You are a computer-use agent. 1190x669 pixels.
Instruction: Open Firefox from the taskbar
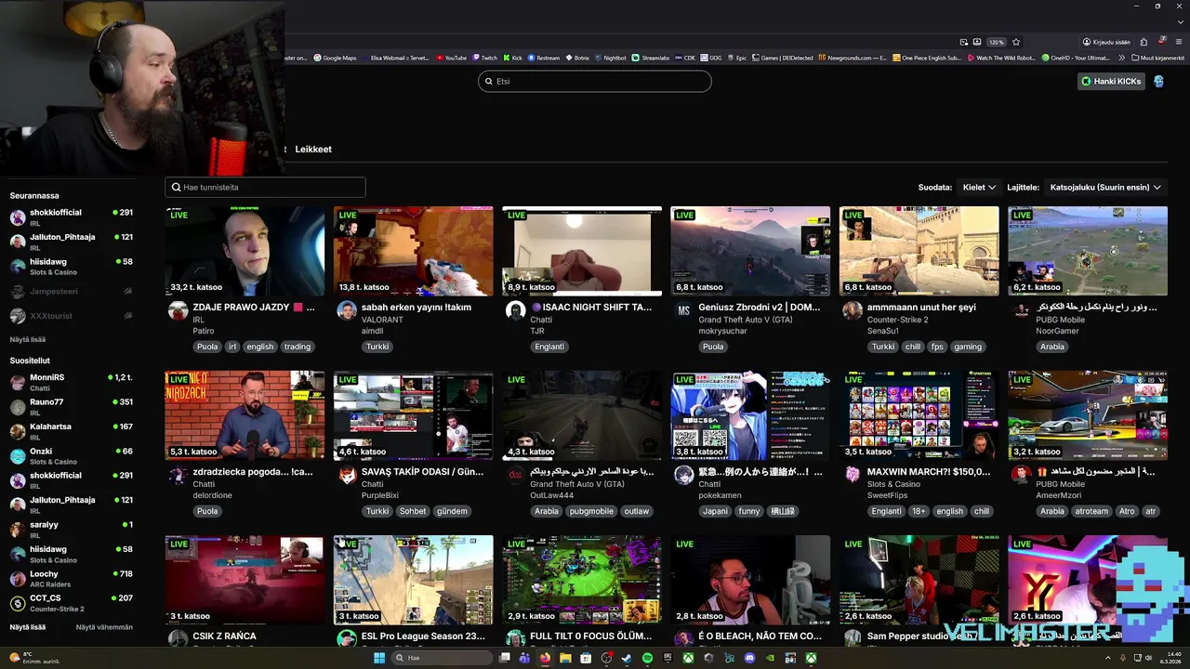[x=545, y=658]
